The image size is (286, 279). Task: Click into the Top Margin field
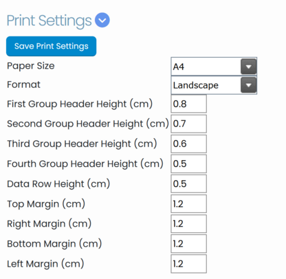188,204
